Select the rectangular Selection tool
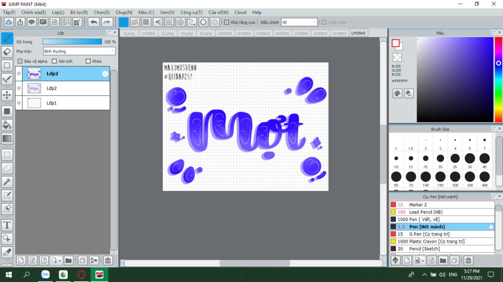The image size is (503, 282). pos(7,155)
